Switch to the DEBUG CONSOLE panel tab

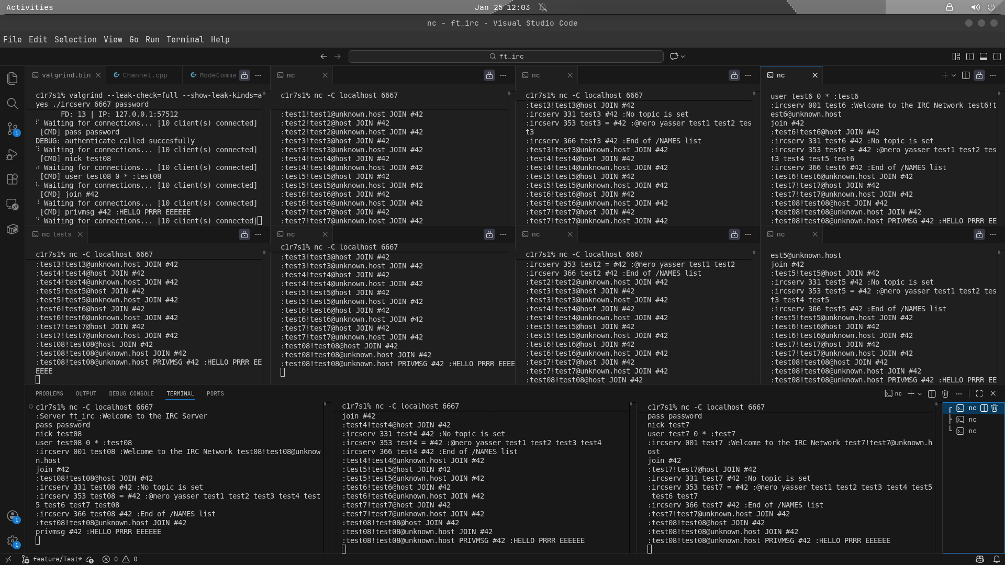click(x=131, y=393)
